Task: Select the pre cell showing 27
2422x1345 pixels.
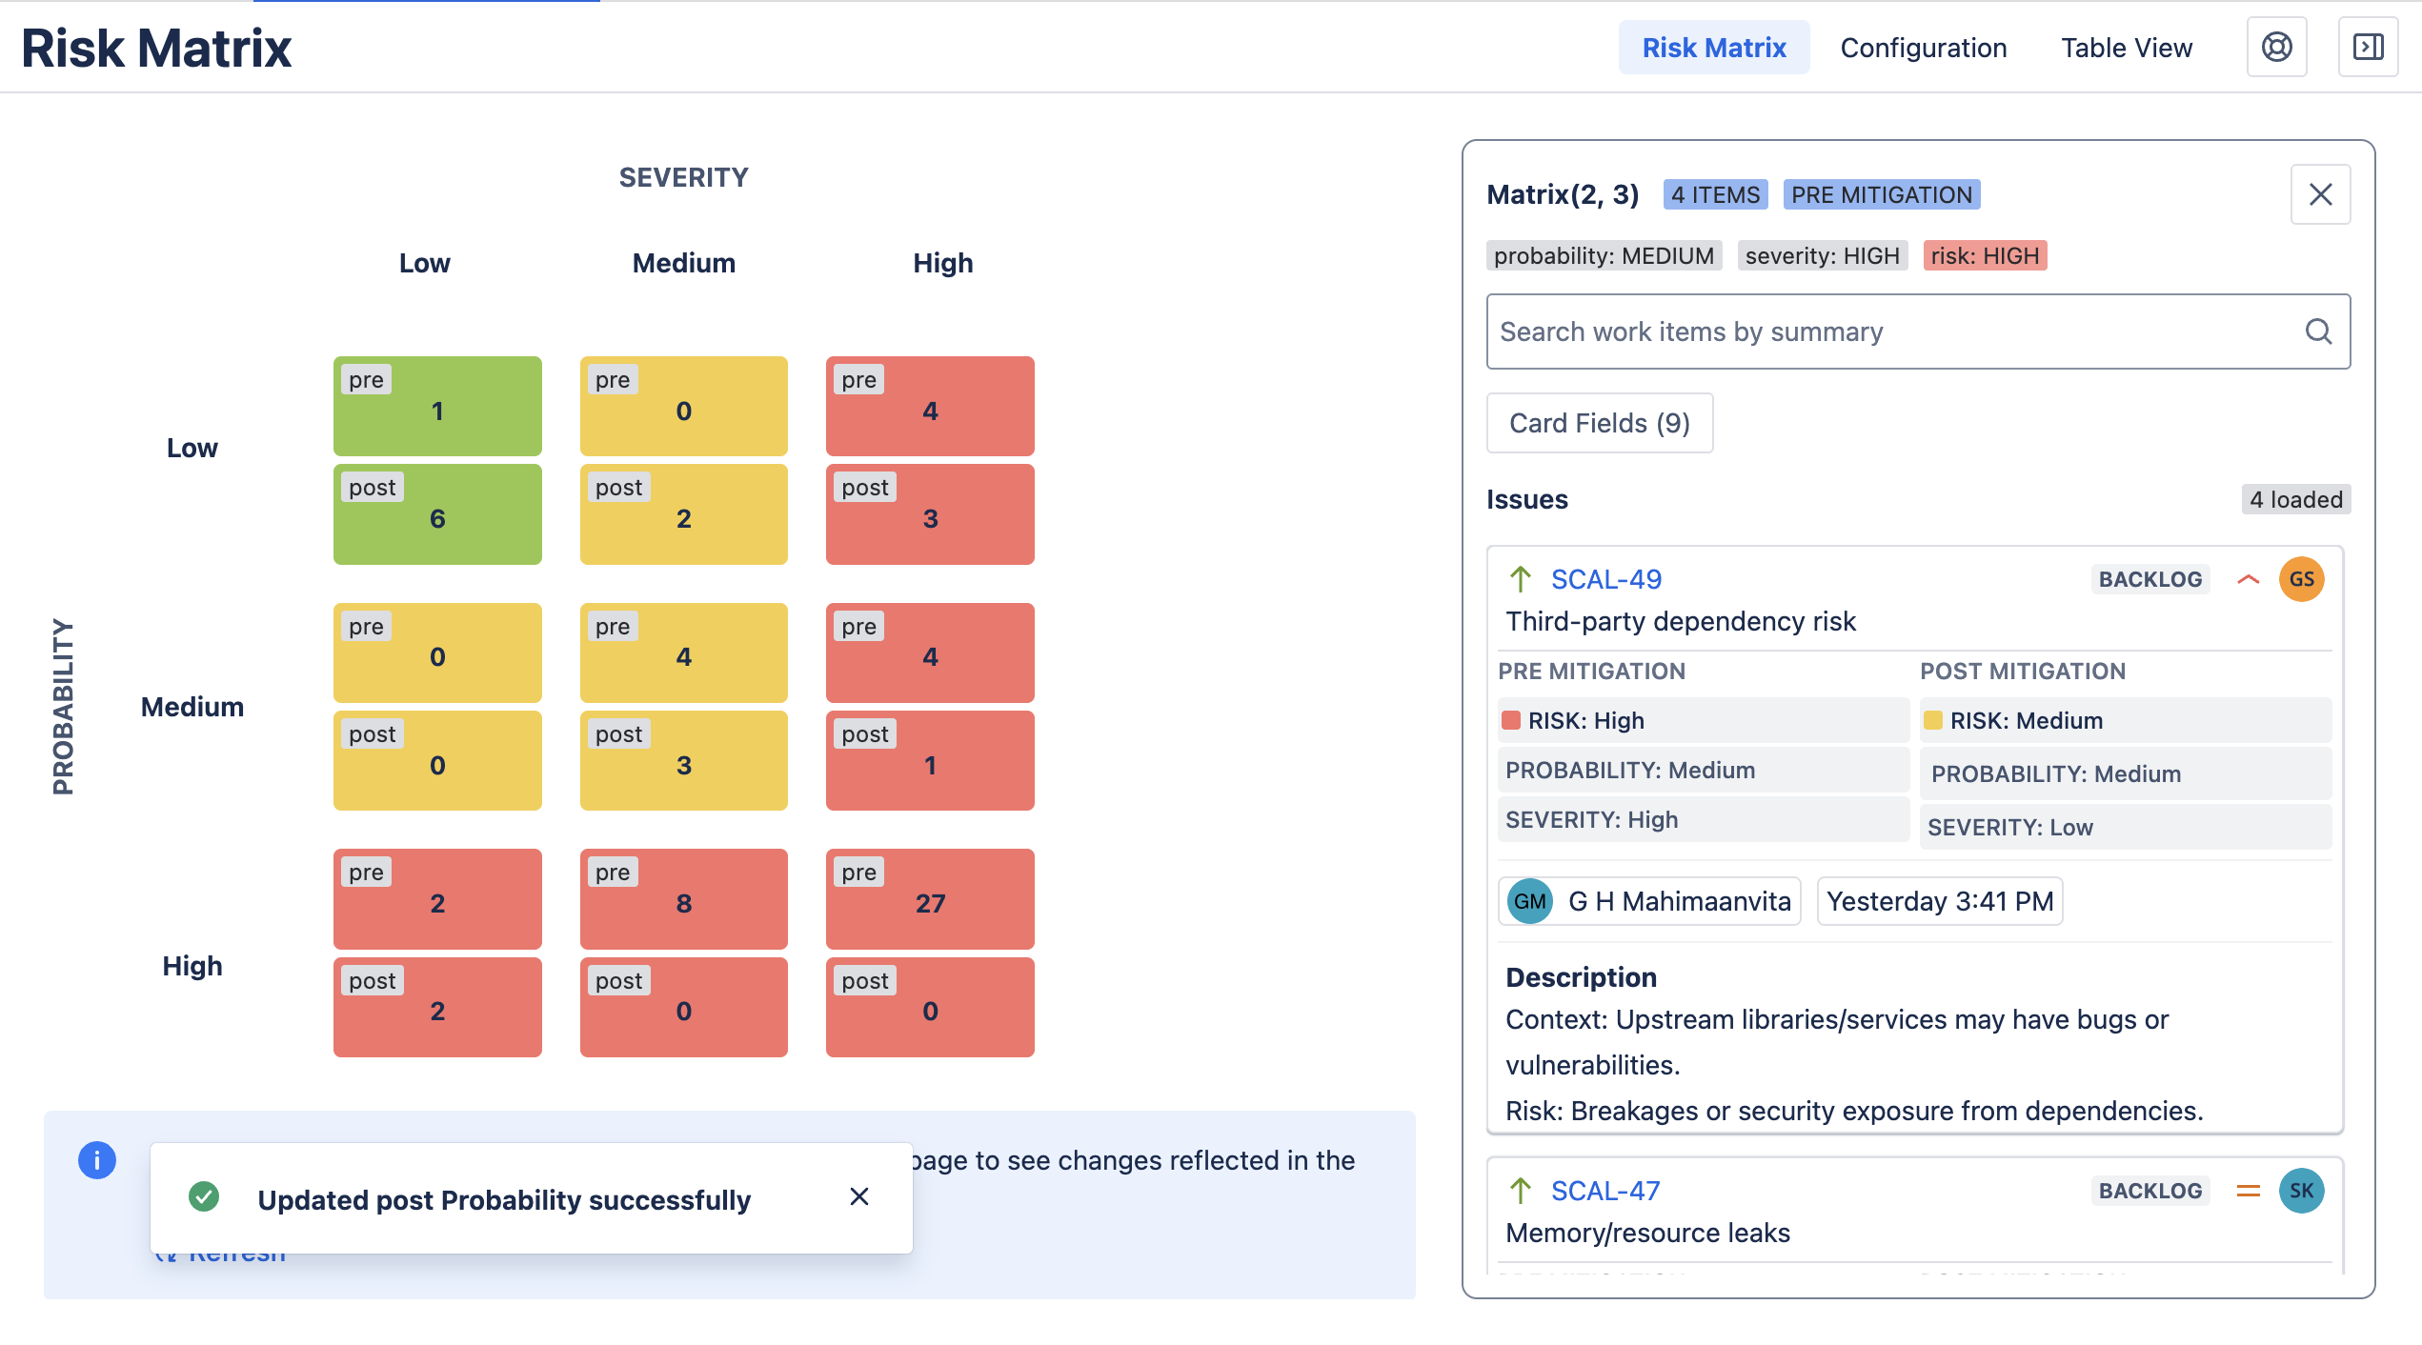Action: point(930,898)
